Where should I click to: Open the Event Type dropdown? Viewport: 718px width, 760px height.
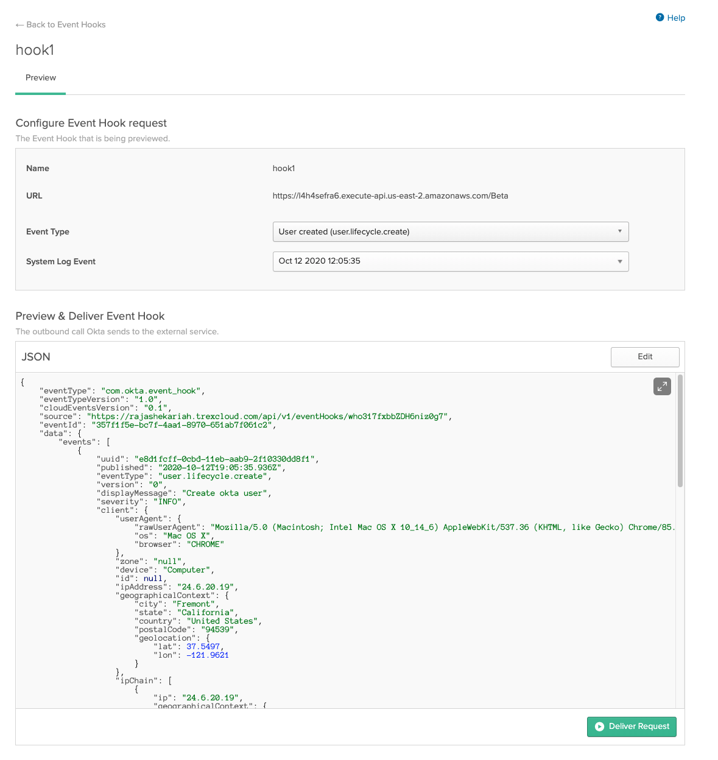point(450,232)
